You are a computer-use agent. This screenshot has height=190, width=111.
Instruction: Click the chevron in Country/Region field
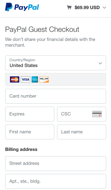[x=100, y=63]
